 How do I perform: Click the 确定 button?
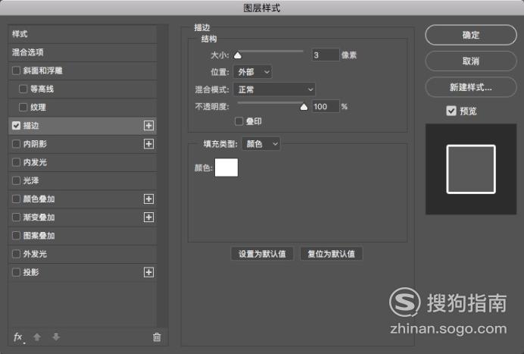point(471,35)
